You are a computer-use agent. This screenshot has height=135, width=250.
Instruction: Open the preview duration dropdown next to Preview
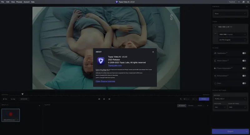coord(195,99)
